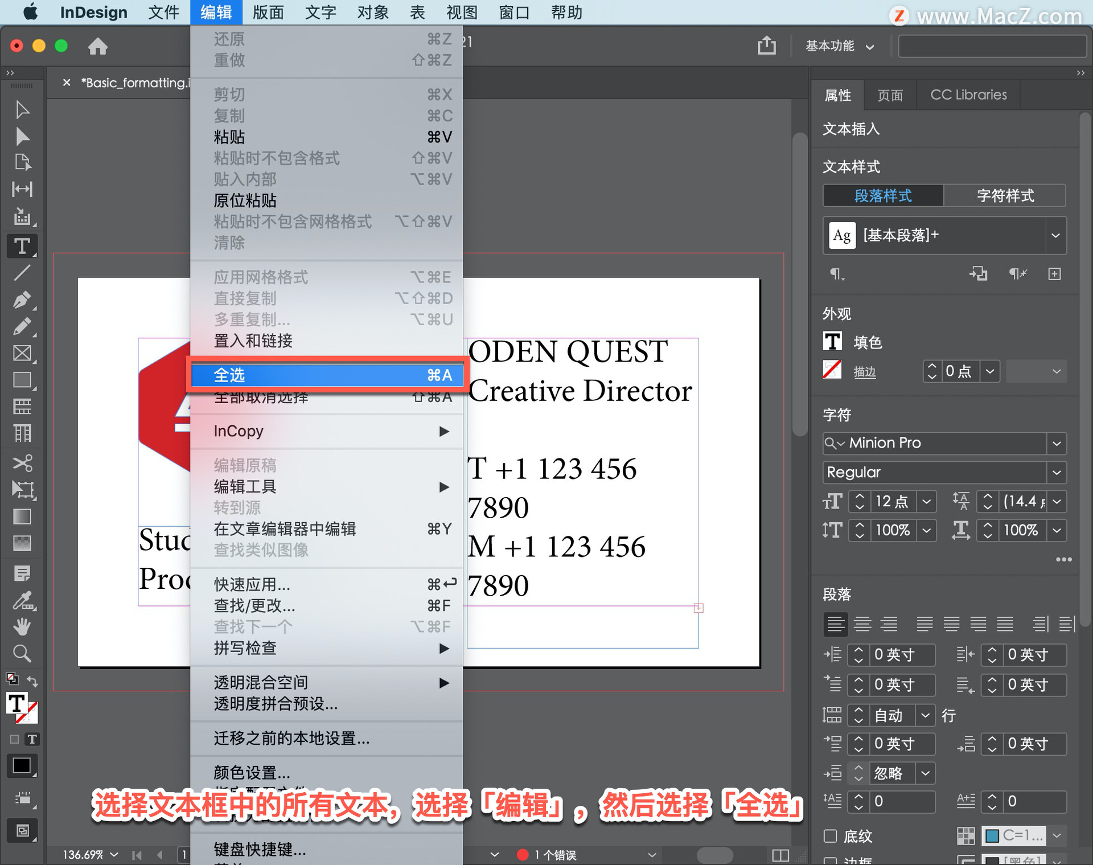
Task: Toggle center paragraph alignment
Action: (862, 624)
